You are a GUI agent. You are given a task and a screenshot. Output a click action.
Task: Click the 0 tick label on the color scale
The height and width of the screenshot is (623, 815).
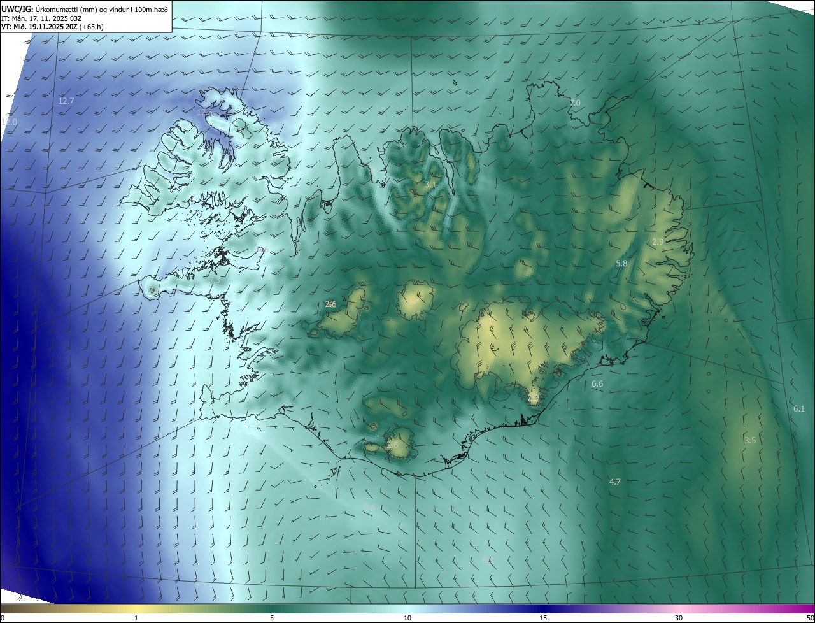[3, 618]
